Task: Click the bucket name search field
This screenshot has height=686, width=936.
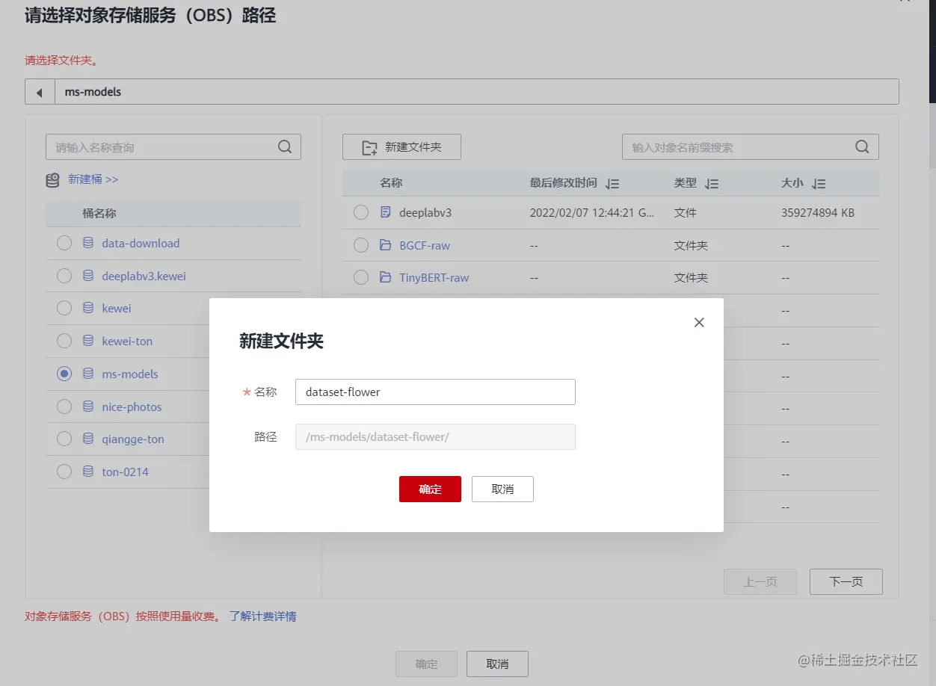Action: pyautogui.click(x=173, y=147)
